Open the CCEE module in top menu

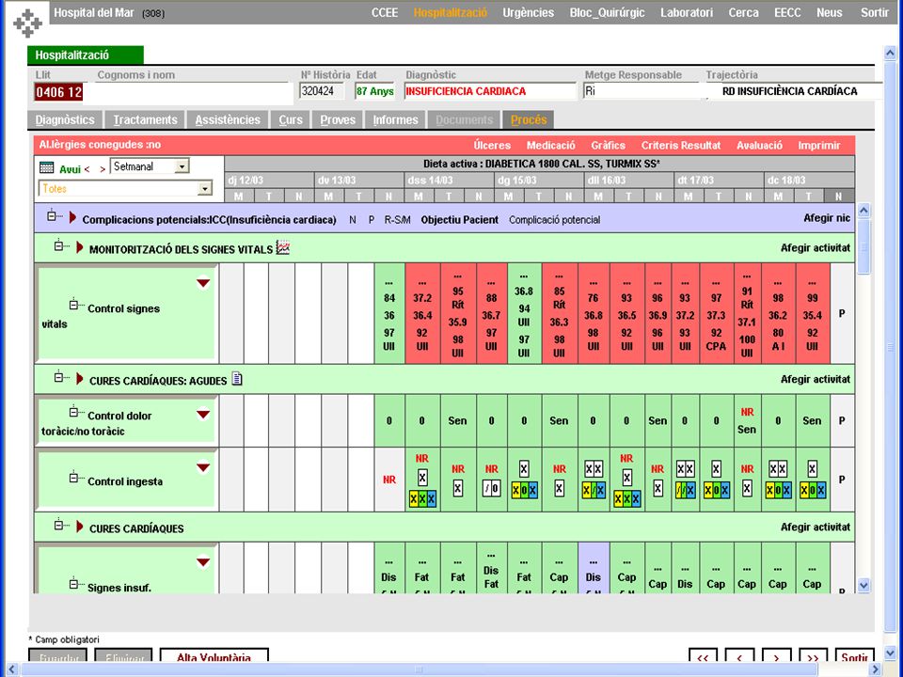pos(385,12)
